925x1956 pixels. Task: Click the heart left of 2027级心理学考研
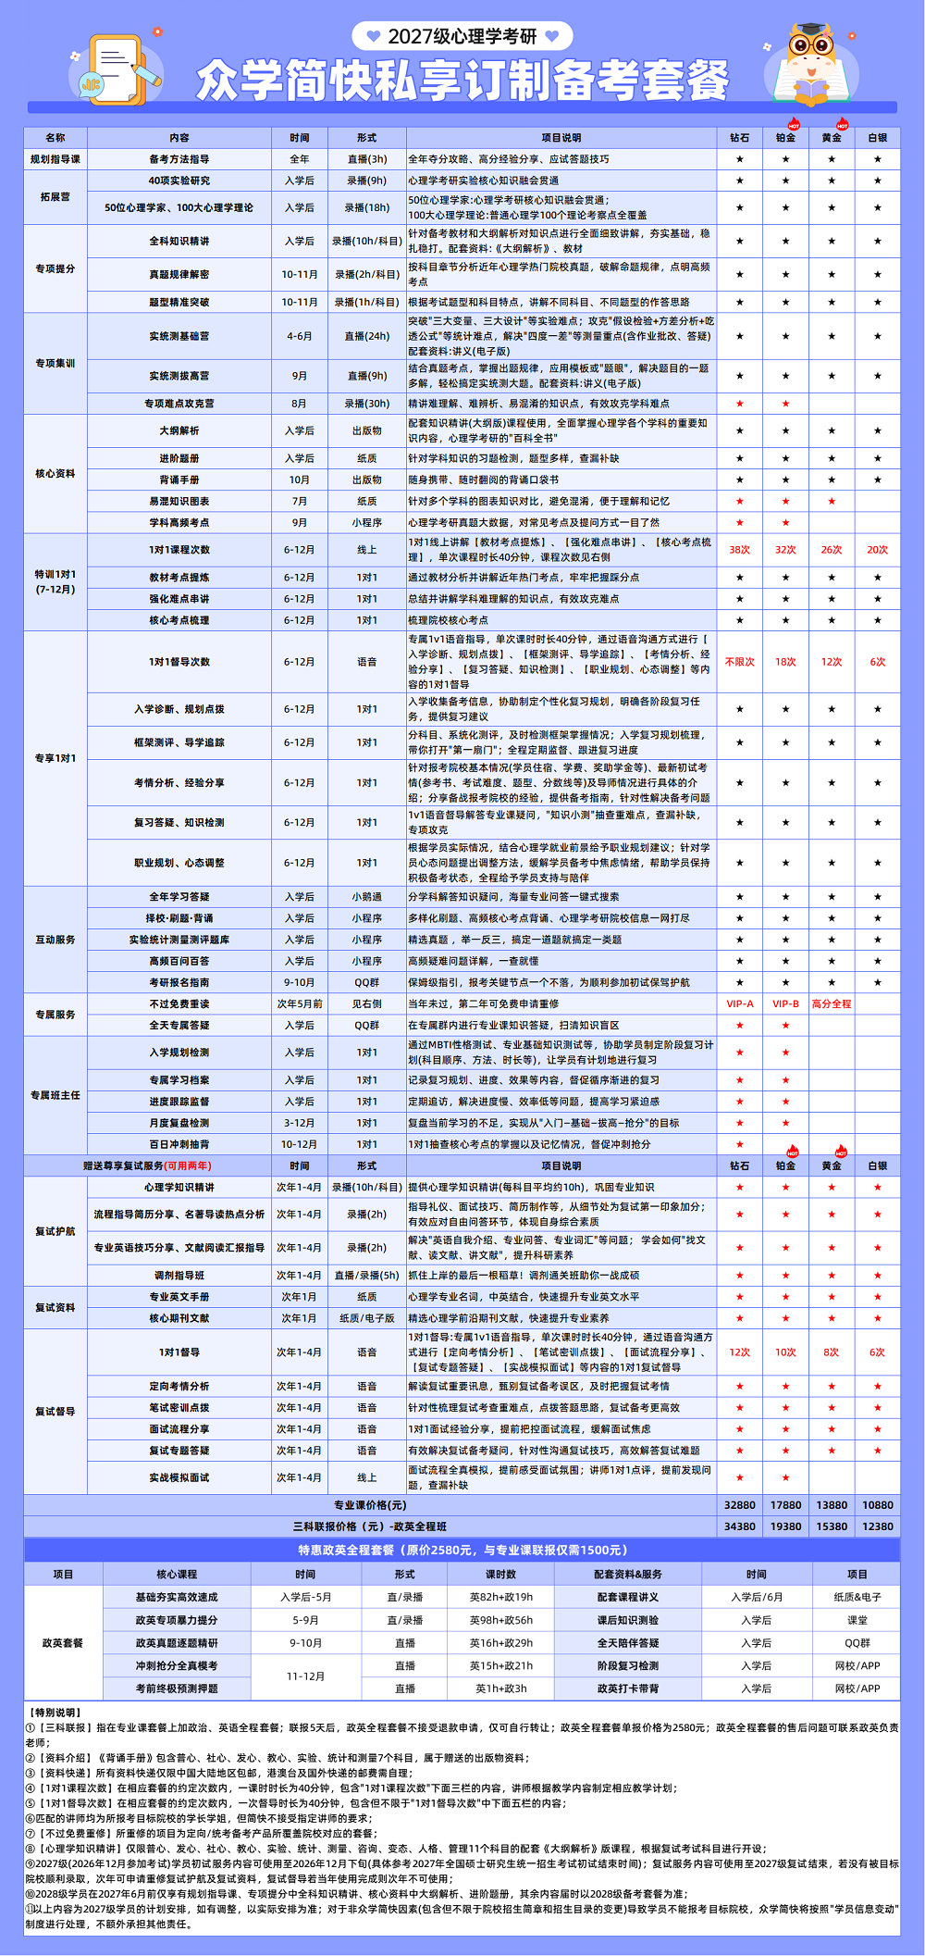[x=374, y=36]
